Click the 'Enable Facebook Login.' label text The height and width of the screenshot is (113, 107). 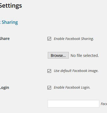72,88
